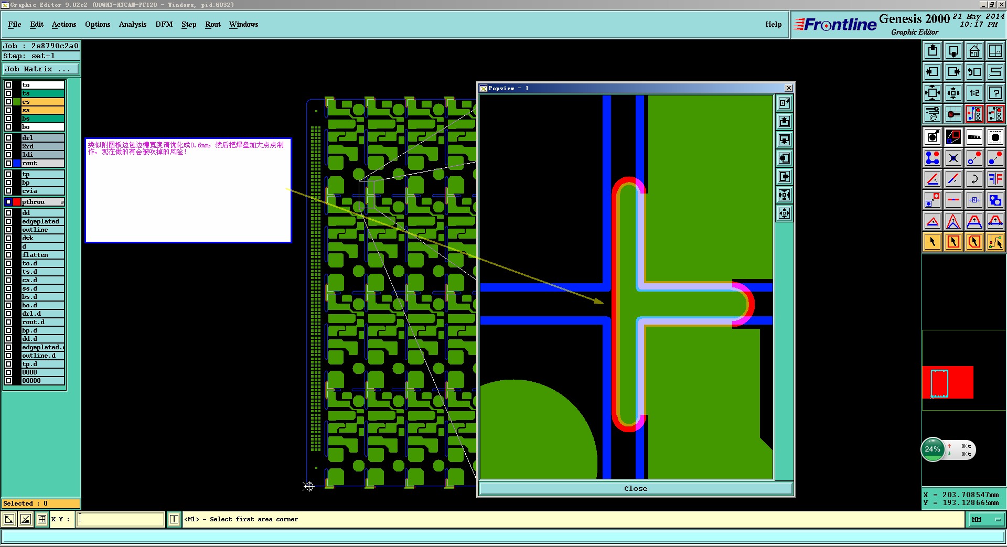Select the 'ss' layer name row
This screenshot has width=1007, height=547.
42,110
